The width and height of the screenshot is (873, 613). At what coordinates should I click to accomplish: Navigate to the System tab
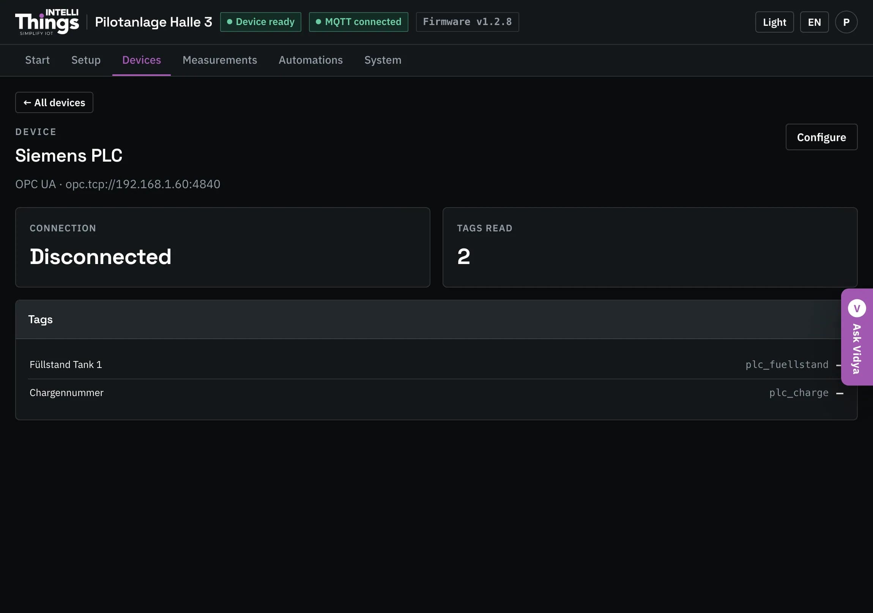point(383,60)
